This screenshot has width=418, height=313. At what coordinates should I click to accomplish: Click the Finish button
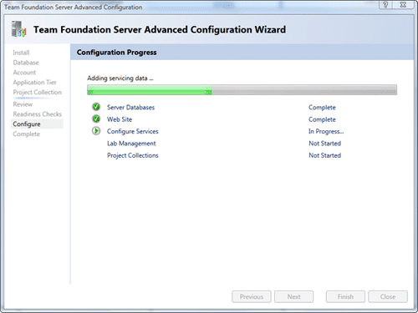tap(345, 297)
